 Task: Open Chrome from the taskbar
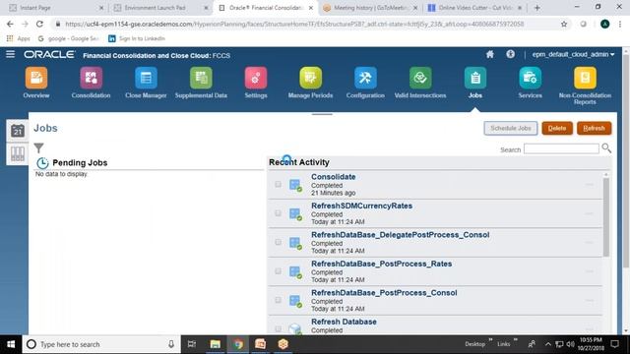click(238, 344)
